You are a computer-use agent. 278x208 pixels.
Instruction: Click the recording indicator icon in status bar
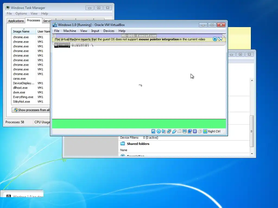pos(189,131)
